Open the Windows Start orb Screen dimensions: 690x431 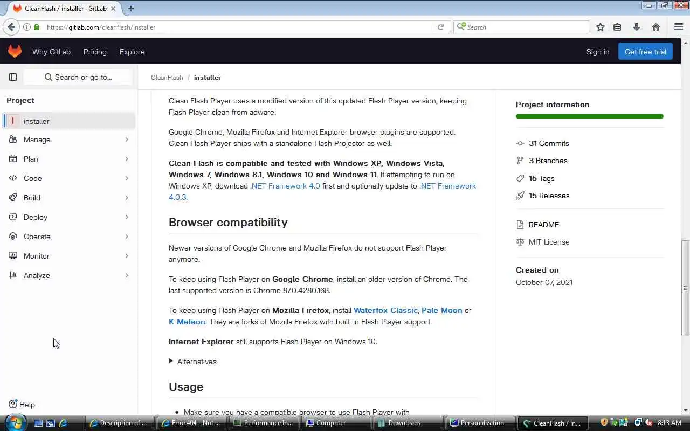[x=15, y=422]
